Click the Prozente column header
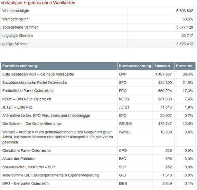The image size is (197, 190). (x=185, y=66)
